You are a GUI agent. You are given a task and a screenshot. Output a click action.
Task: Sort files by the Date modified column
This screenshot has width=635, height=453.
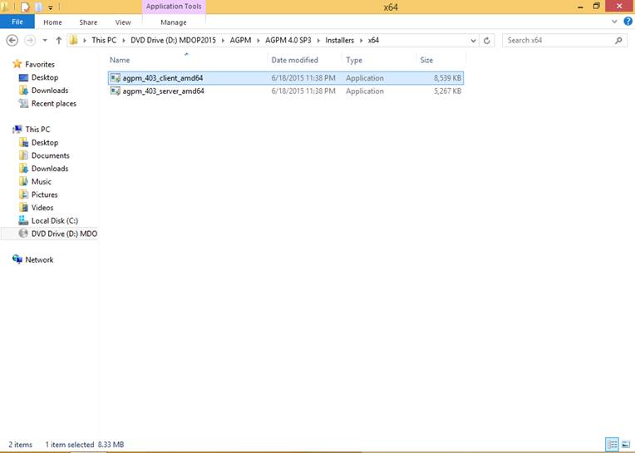point(295,60)
